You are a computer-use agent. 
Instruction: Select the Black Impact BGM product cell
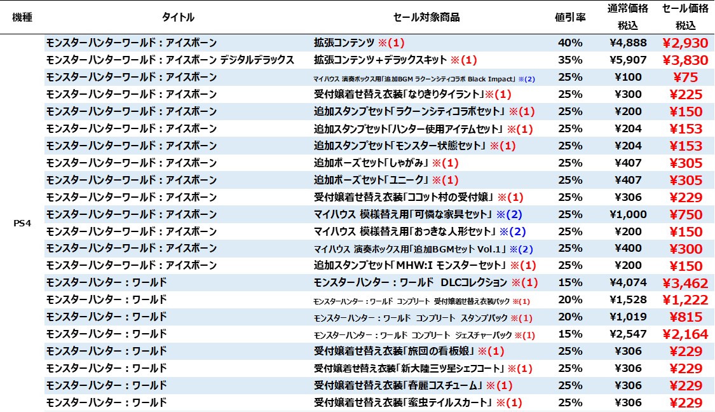coord(424,79)
